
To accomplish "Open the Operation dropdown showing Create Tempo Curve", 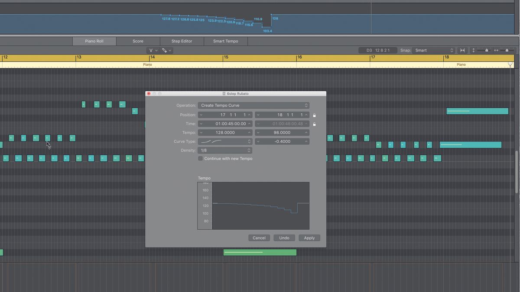I will pyautogui.click(x=254, y=105).
